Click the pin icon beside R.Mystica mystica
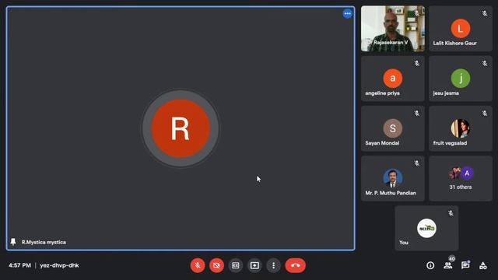 tap(13, 242)
